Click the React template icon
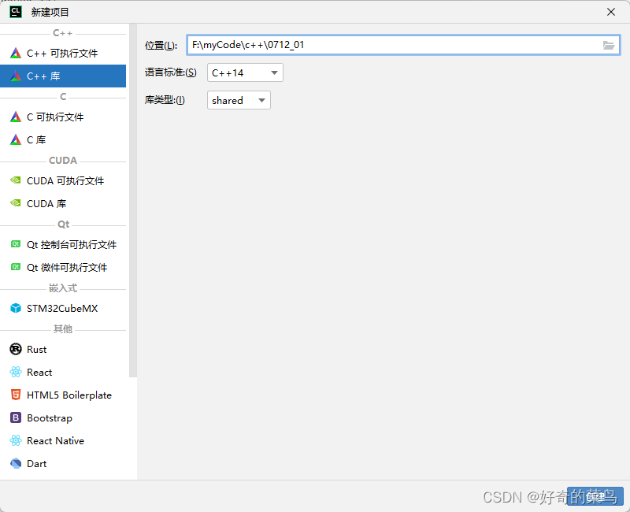 [17, 372]
